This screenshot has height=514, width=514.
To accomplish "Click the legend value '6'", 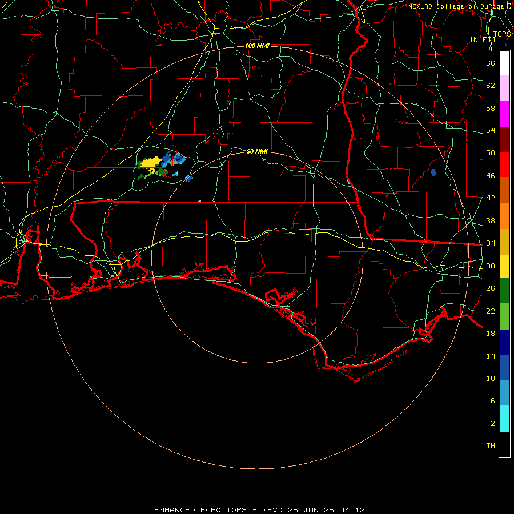I will tap(493, 401).
